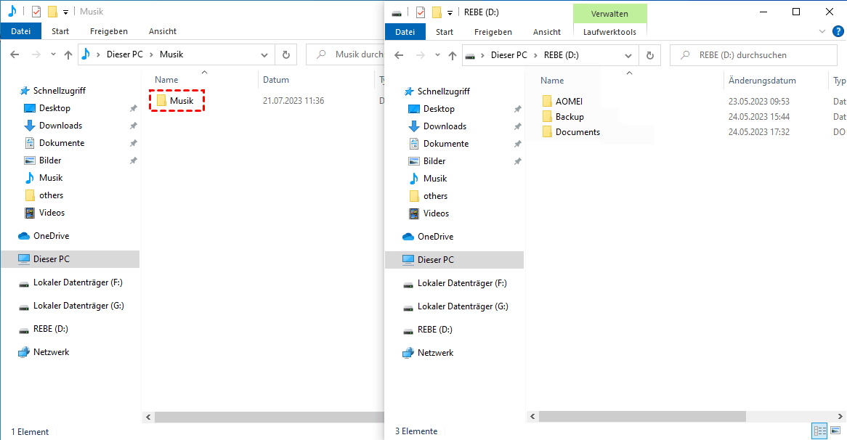Open Backup folder in REBE (D:) window
This screenshot has height=440, width=847.
tap(570, 117)
